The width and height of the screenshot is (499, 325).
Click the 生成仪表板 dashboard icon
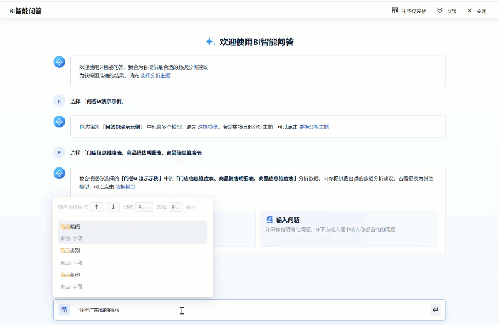[x=395, y=10]
